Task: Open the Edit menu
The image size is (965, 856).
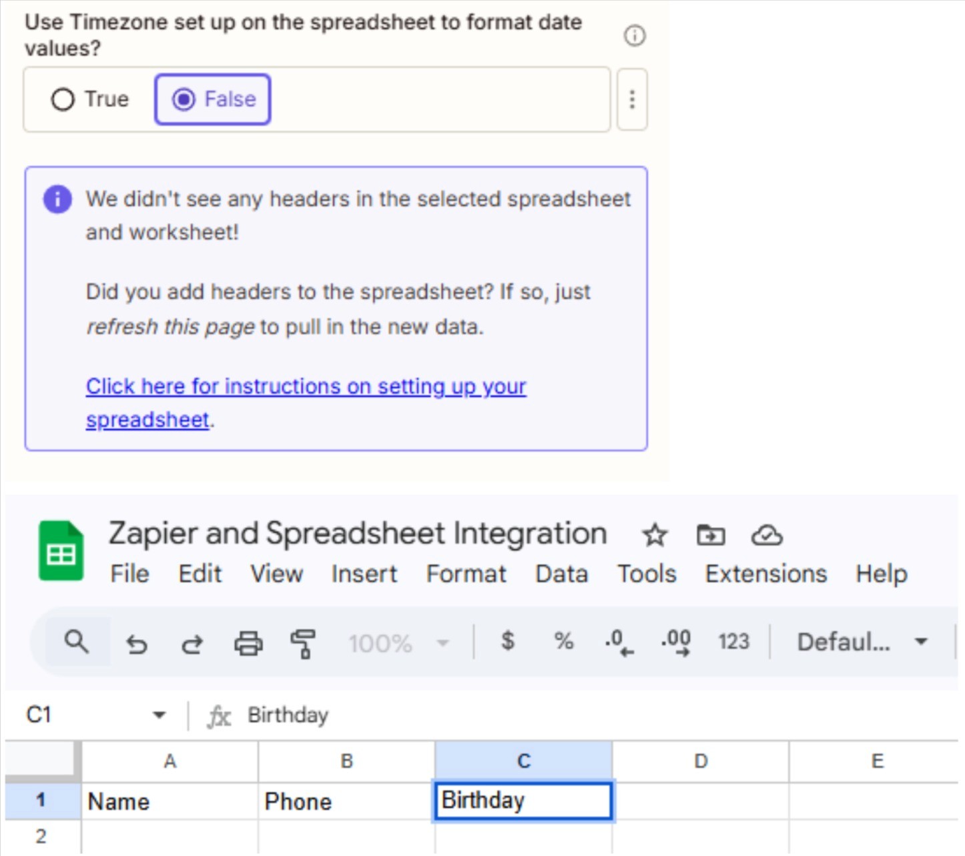Action: [200, 574]
